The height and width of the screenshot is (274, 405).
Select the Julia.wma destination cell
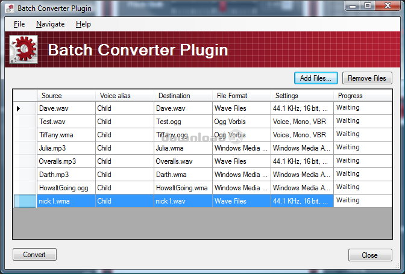(x=183, y=148)
